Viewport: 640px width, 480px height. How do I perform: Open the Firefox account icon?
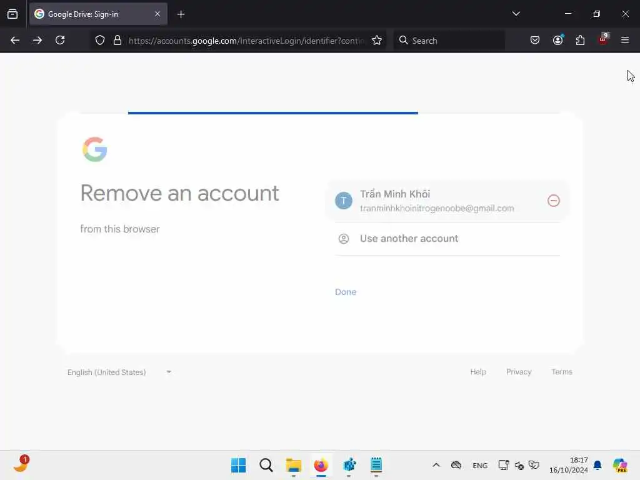pos(557,40)
